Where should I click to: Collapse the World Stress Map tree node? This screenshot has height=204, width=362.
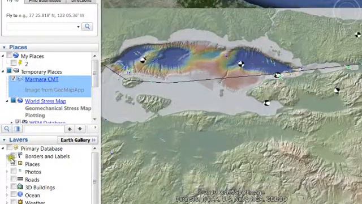(7, 101)
